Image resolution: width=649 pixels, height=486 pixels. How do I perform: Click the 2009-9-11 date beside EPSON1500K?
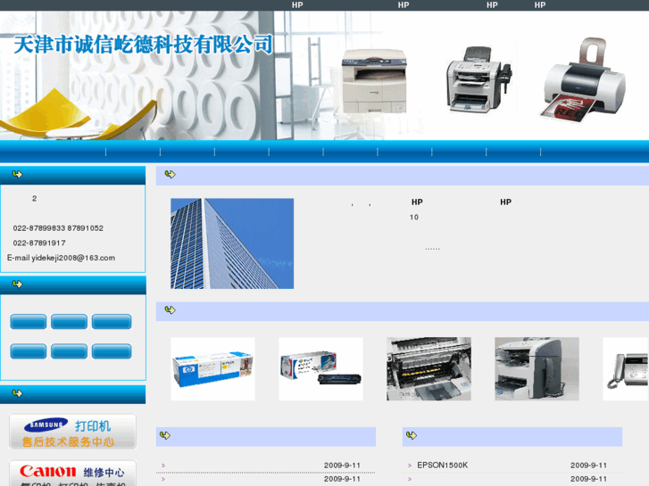(588, 465)
